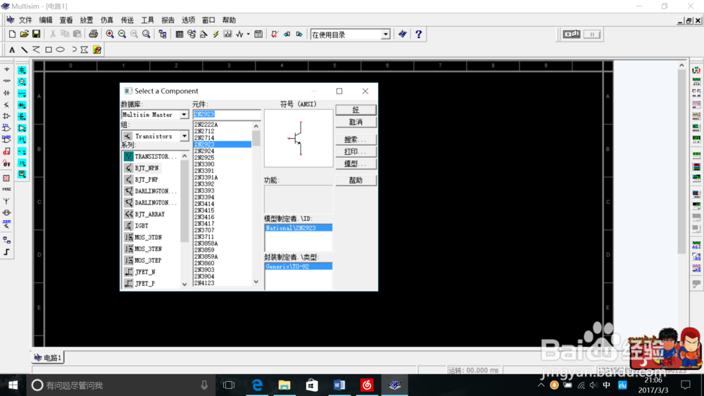This screenshot has height=396, width=704.
Task: Click the blue question mark Help icon
Action: (x=418, y=34)
